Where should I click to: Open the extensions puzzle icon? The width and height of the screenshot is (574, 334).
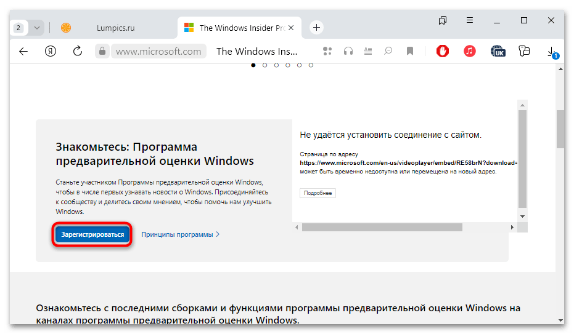pos(524,51)
